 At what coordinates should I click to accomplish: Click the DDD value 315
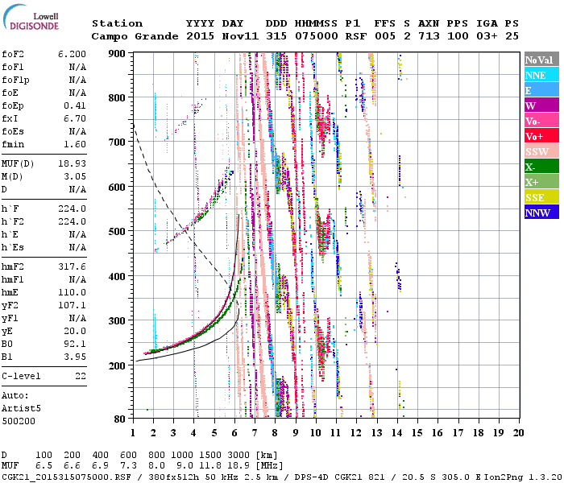(276, 36)
